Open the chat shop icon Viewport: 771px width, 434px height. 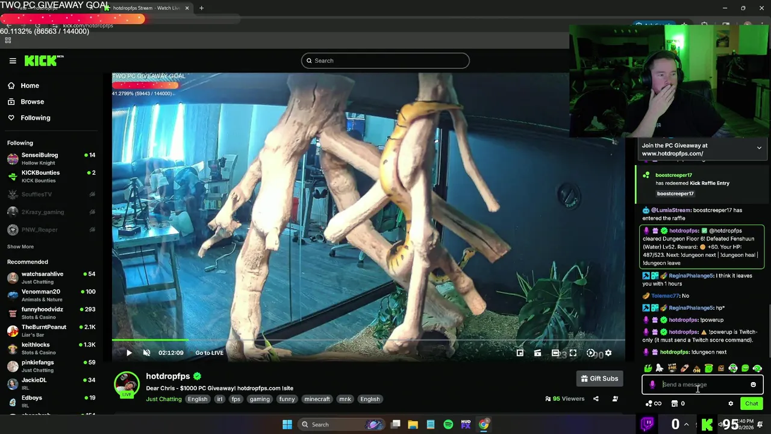(x=674, y=404)
